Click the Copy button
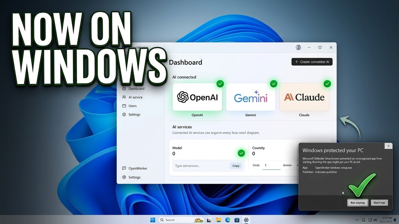399x224 pixels. click(x=236, y=166)
